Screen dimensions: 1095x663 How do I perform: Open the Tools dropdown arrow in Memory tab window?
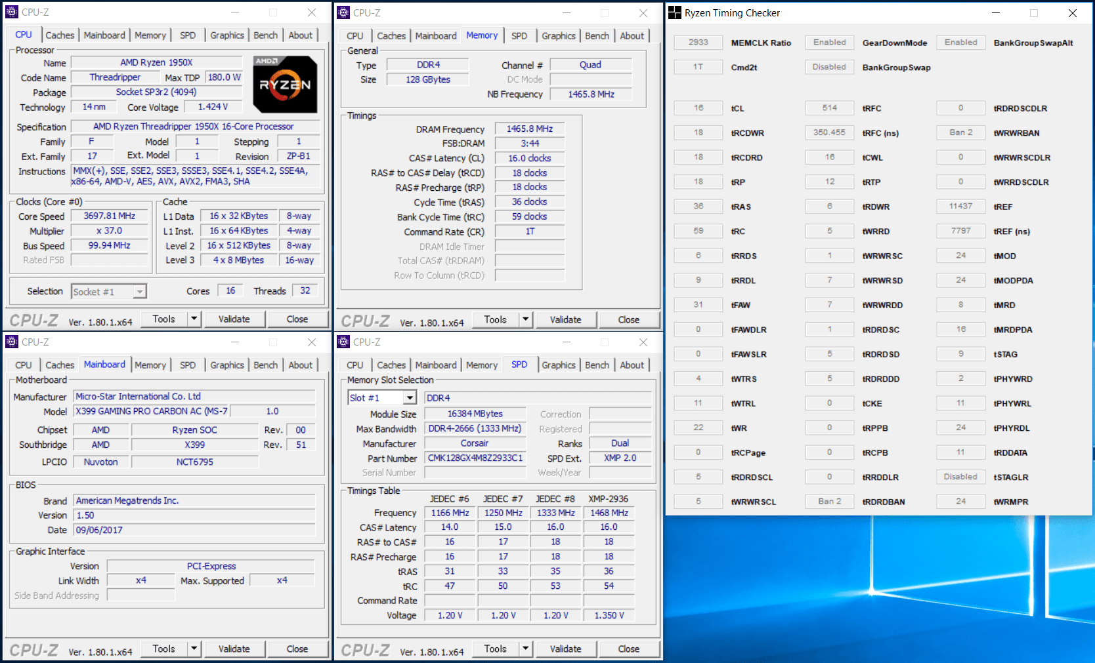525,319
